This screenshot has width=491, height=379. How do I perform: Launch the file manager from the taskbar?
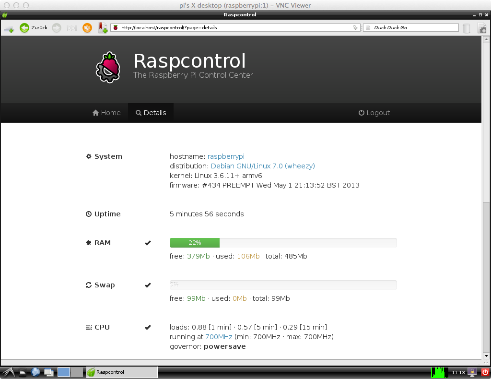coord(23,372)
